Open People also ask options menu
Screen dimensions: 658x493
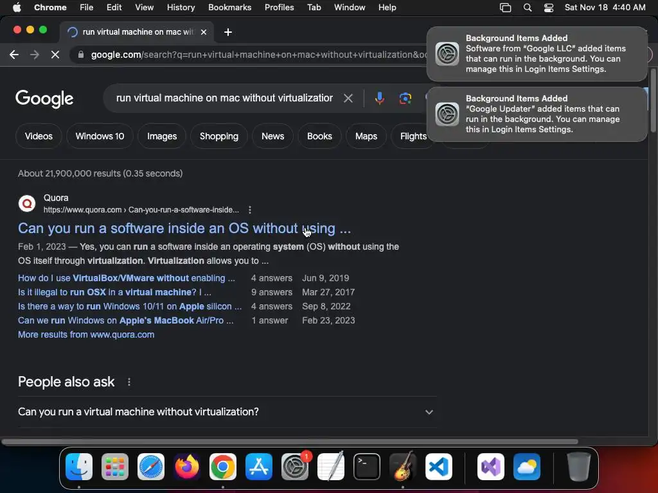click(x=129, y=382)
